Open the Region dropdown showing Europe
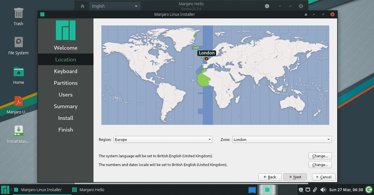 (163, 139)
